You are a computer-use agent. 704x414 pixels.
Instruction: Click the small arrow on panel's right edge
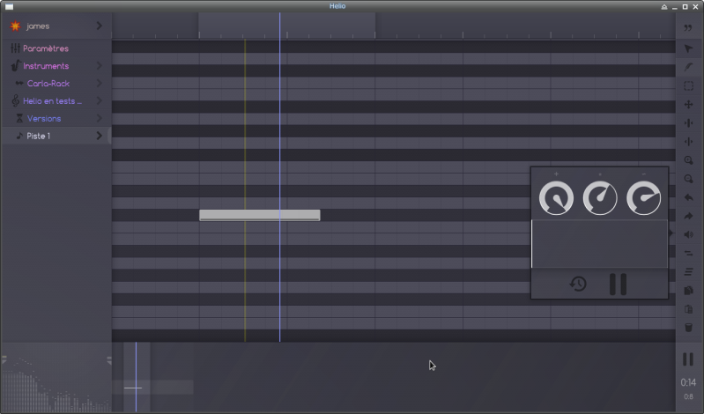671,233
